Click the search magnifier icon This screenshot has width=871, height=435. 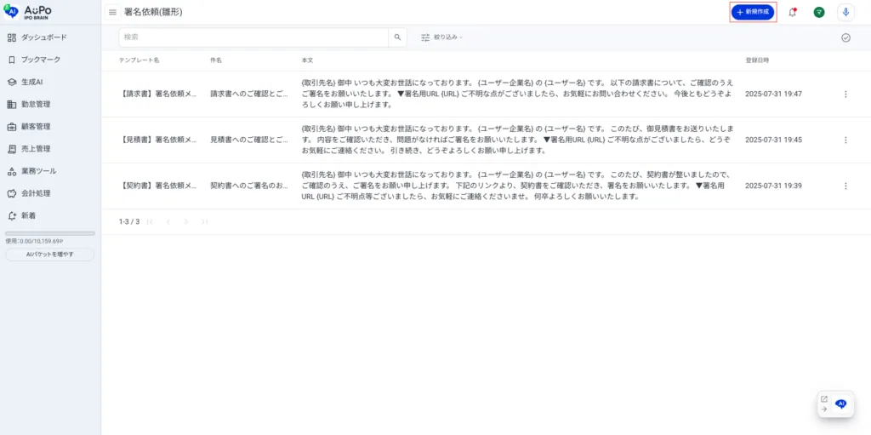(x=397, y=37)
